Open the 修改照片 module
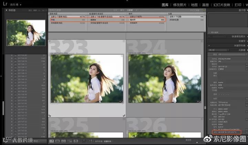 pos(180,5)
